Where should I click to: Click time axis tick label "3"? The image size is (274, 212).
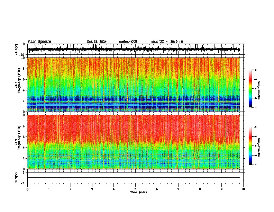(x=92, y=189)
